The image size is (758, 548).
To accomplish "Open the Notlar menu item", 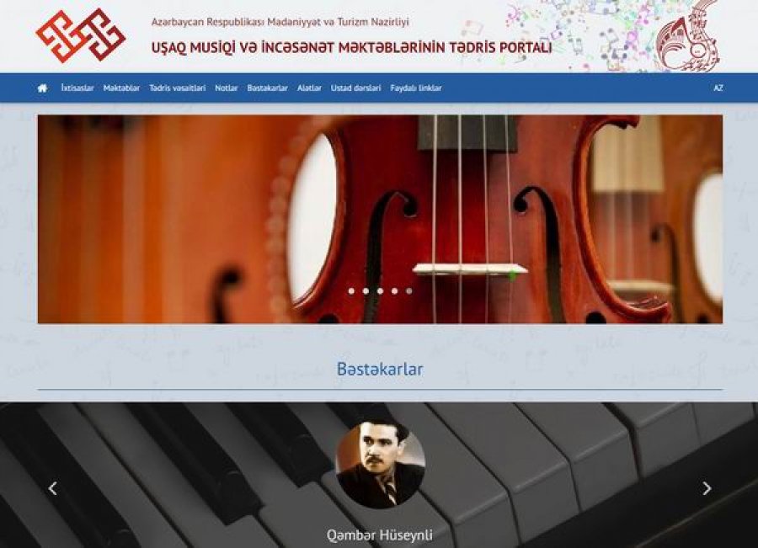I will tap(227, 88).
